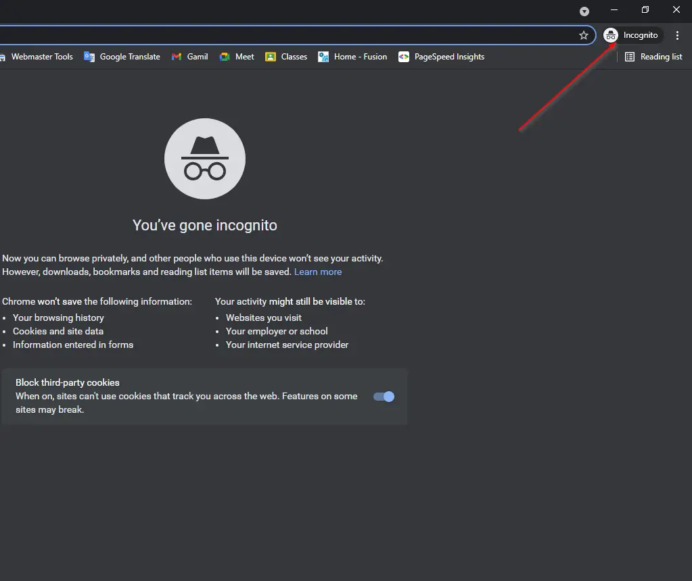Click the 'You've gone incognito' heading
Image resolution: width=692 pixels, height=581 pixels.
pyautogui.click(x=205, y=225)
